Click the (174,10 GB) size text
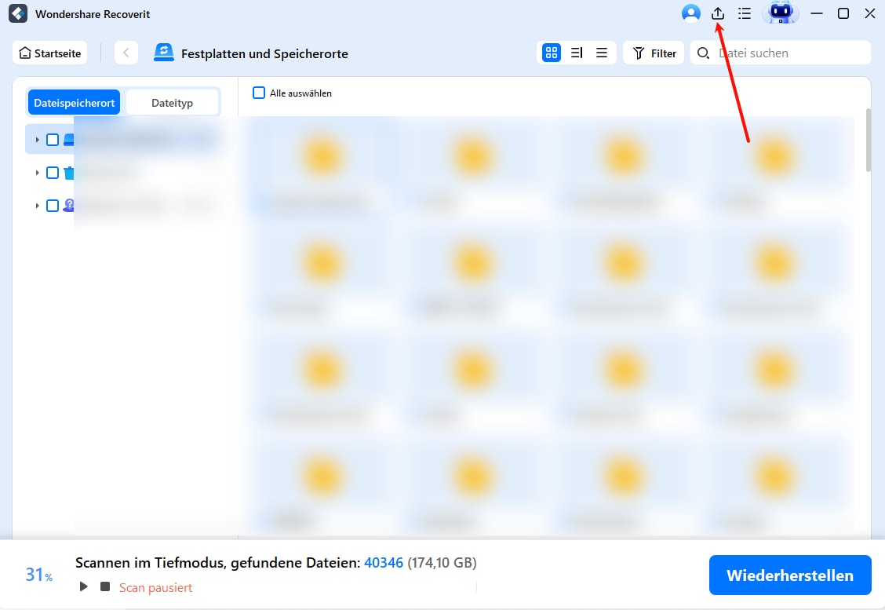 (442, 563)
